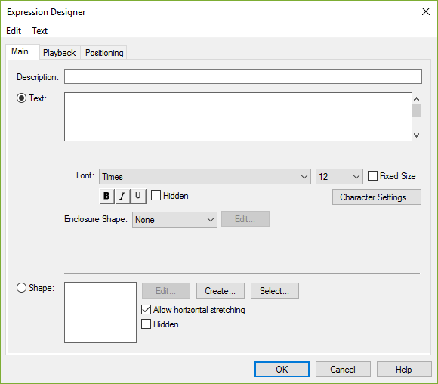Toggle the Underline formatting button

pos(138,196)
